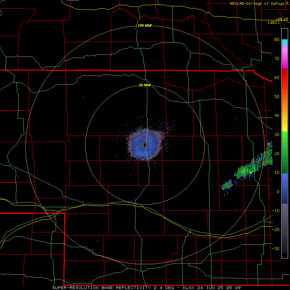
Task: Click the 100 NMI range ring label
Action: [x=145, y=25]
